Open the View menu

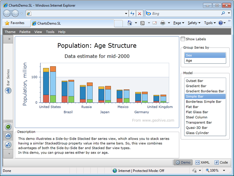tap(38, 32)
